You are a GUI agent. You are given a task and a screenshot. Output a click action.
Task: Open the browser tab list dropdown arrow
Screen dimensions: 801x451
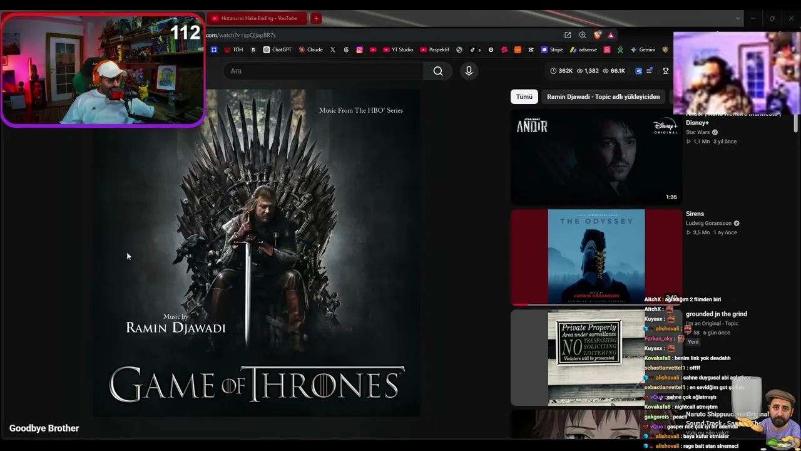click(x=737, y=18)
